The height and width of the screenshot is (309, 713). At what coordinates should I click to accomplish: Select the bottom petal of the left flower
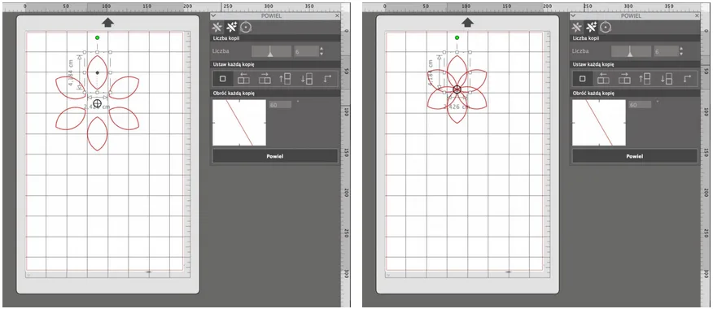pos(98,133)
